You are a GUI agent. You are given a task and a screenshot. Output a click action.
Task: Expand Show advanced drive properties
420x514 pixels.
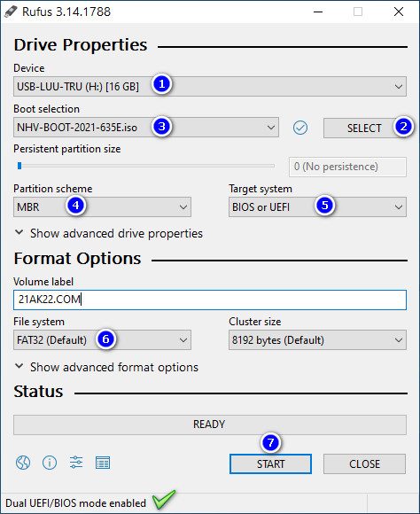[x=109, y=233]
